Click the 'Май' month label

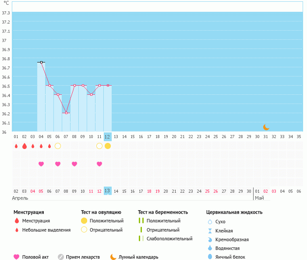tap(259, 198)
